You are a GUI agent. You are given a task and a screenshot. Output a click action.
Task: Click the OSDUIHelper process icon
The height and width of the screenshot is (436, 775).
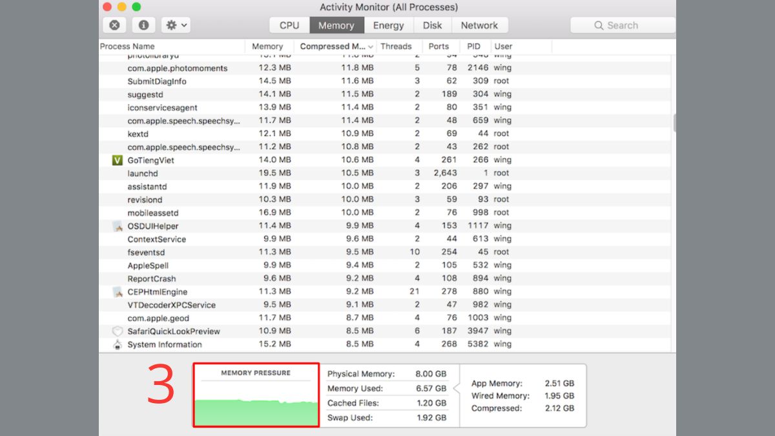[x=117, y=226]
